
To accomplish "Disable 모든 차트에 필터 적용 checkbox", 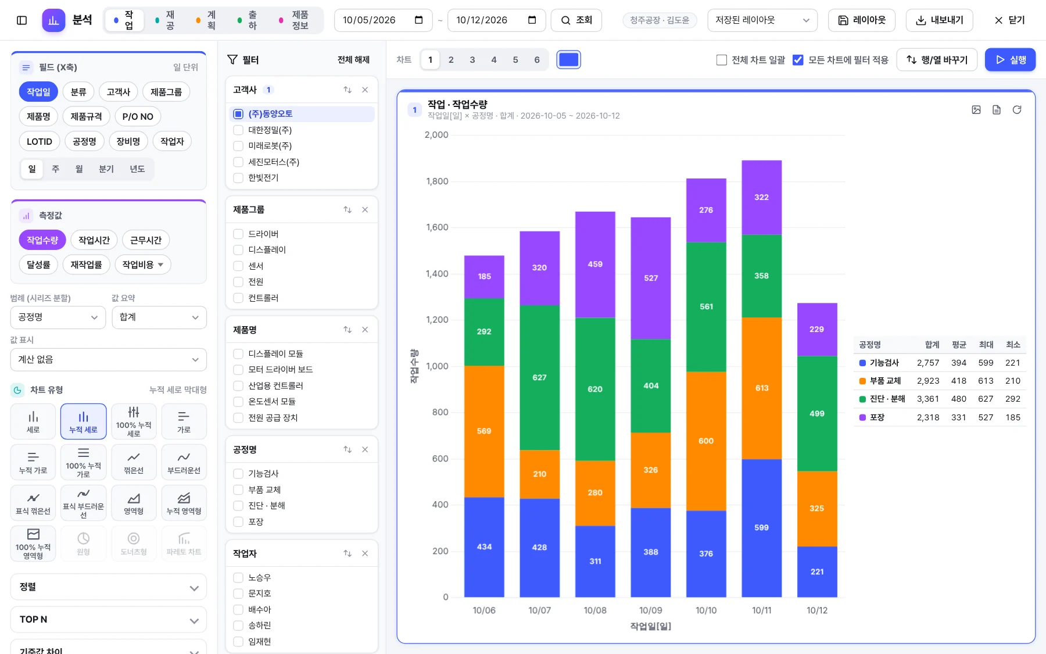I will pyautogui.click(x=798, y=60).
